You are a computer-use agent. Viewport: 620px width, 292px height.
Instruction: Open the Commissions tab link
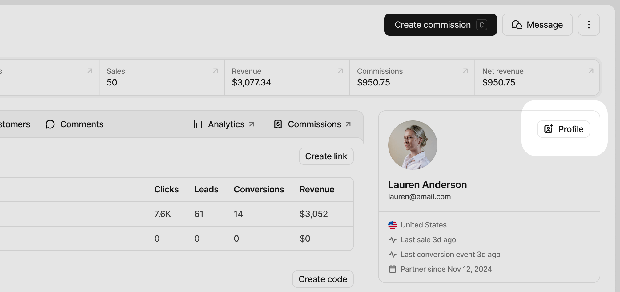tap(312, 124)
